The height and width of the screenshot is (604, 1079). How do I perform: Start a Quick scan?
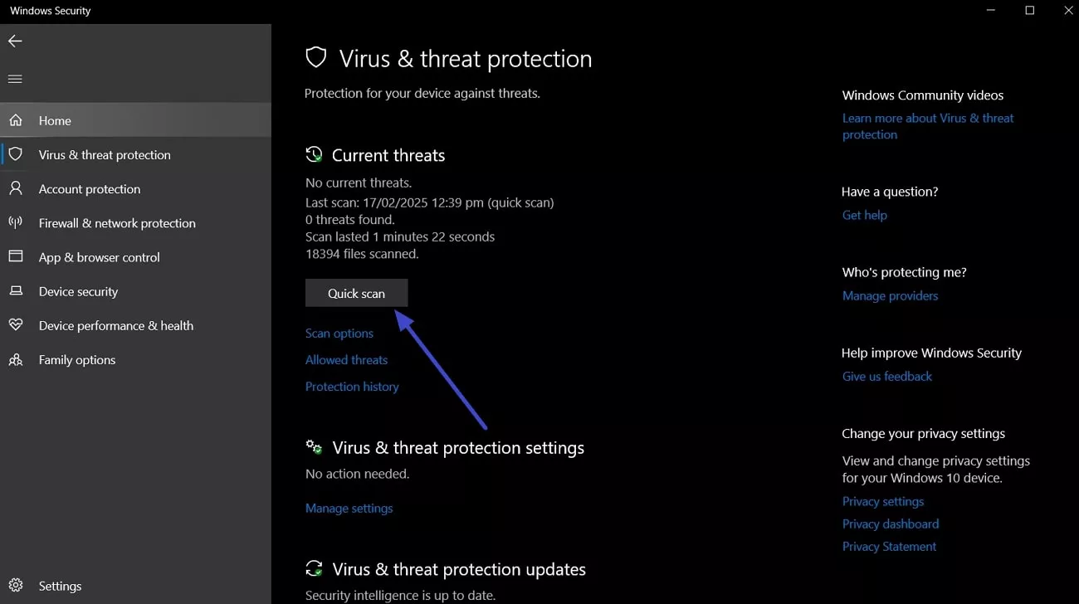tap(356, 293)
